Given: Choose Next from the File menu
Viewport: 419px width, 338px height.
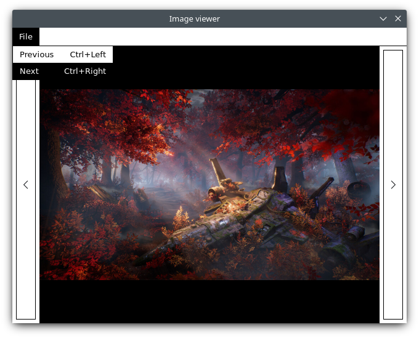Looking at the screenshot, I should pos(63,71).
